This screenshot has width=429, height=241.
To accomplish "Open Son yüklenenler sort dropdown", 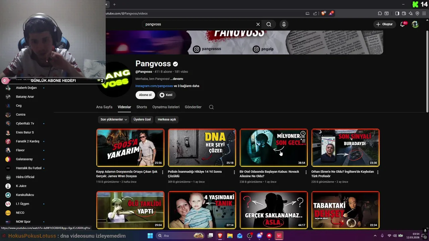I will (114, 119).
